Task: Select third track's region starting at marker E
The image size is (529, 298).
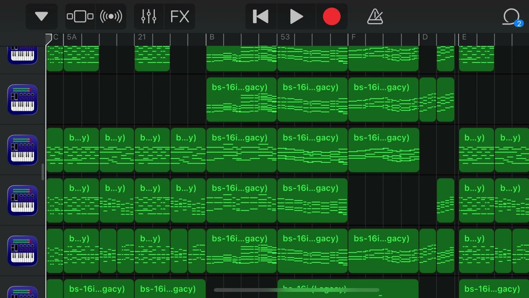Action: pos(477,150)
